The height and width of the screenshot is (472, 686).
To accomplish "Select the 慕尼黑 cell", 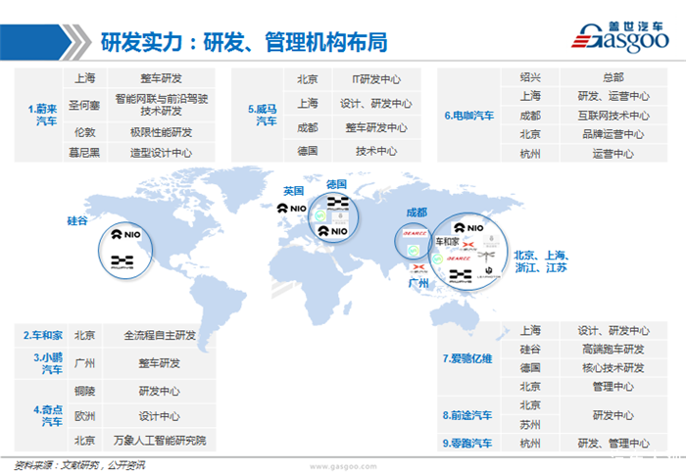I will pos(84,153).
